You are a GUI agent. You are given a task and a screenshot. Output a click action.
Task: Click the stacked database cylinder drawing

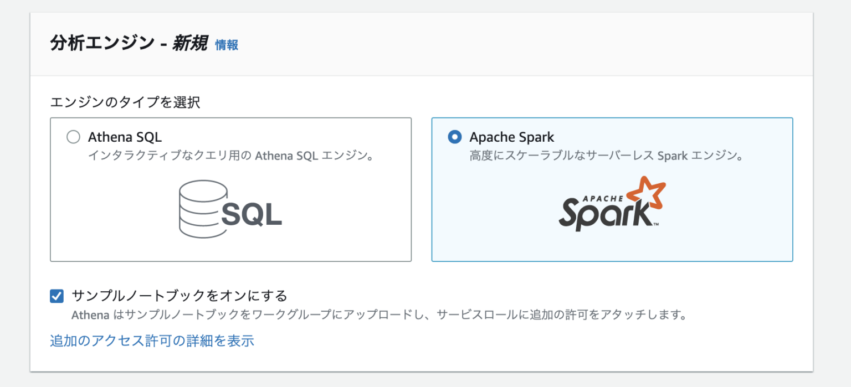click(203, 208)
